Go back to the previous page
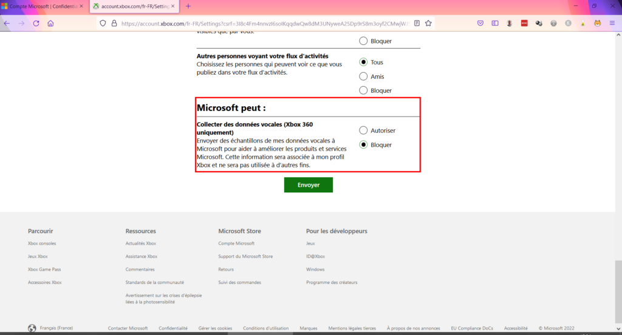This screenshot has height=335, width=622. click(7, 24)
